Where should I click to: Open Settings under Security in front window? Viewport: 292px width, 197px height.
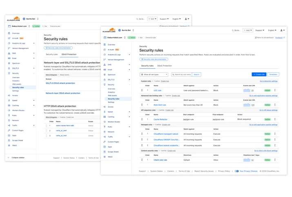111,102
